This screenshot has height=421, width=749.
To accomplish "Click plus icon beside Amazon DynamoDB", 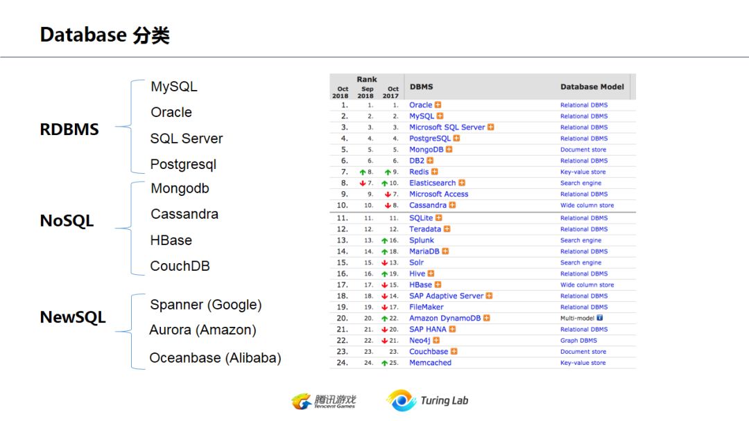I will [486, 318].
